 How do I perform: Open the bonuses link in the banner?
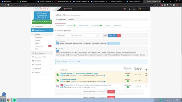coord(73,62)
